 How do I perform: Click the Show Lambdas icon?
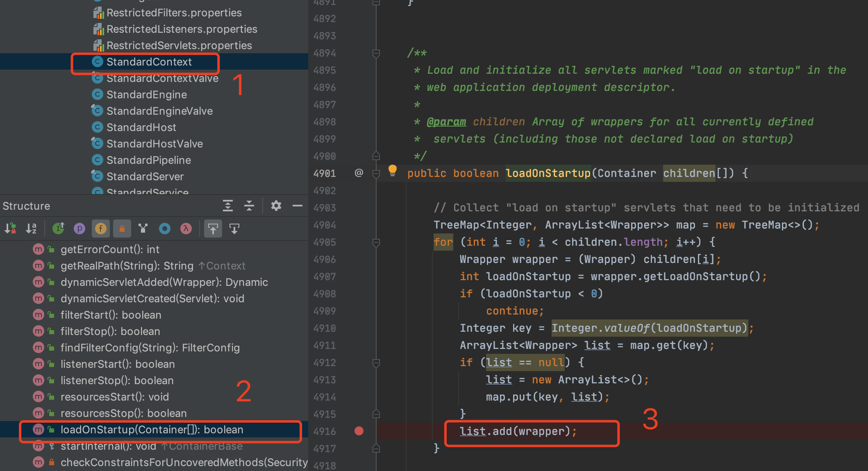pos(186,228)
